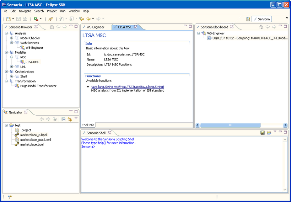The height and width of the screenshot is (202, 291).
Task: Click the yellow Back navigation arrow
Action: [88, 19]
